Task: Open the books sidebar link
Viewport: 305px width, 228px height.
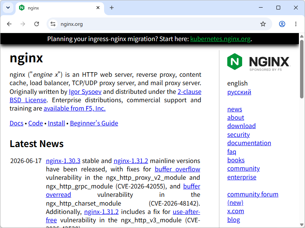Action: (236, 160)
